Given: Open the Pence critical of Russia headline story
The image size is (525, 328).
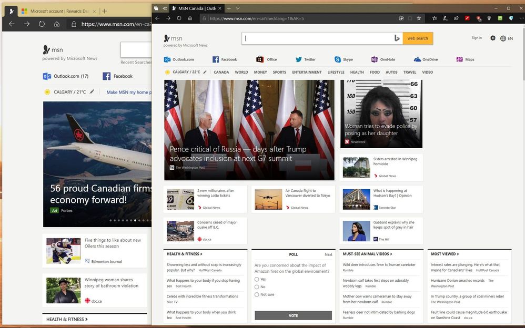Looking at the screenshot, I should click(x=249, y=130).
